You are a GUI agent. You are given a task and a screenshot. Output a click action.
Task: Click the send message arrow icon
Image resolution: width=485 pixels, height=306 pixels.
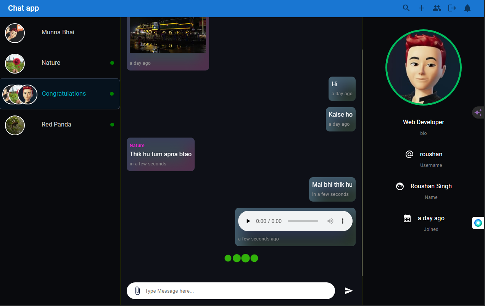click(x=349, y=291)
